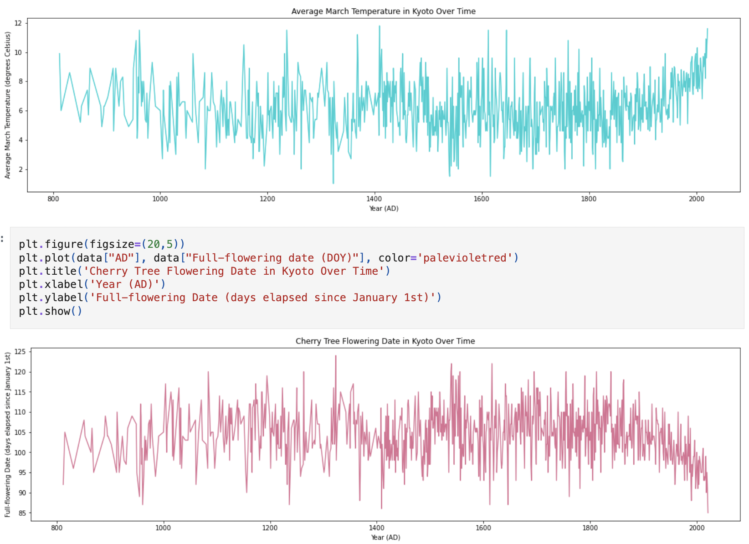The height and width of the screenshot is (544, 749).
Task: Click the temperature line plot image
Action: (384, 105)
